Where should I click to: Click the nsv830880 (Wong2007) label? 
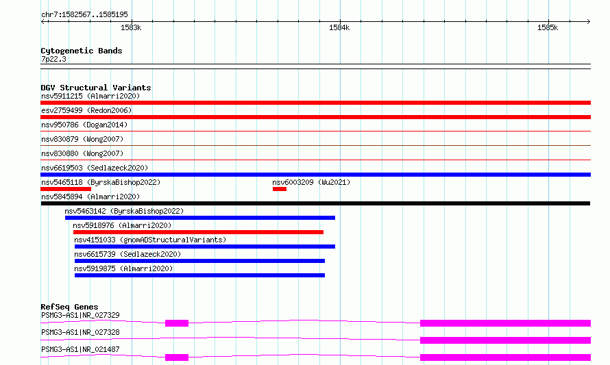click(82, 153)
